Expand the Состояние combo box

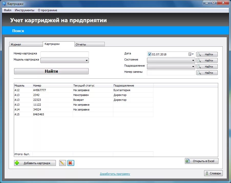click(193, 60)
